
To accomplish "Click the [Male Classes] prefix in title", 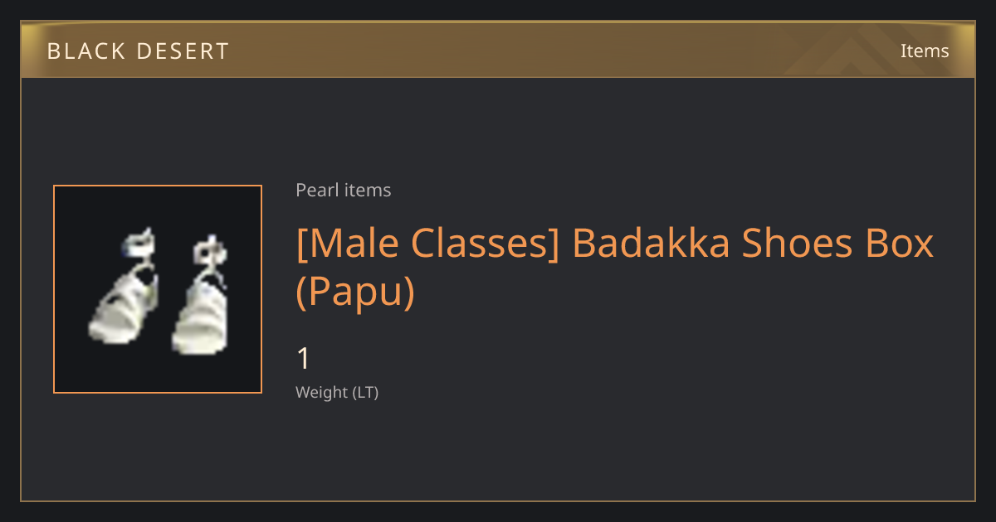I will click(428, 243).
